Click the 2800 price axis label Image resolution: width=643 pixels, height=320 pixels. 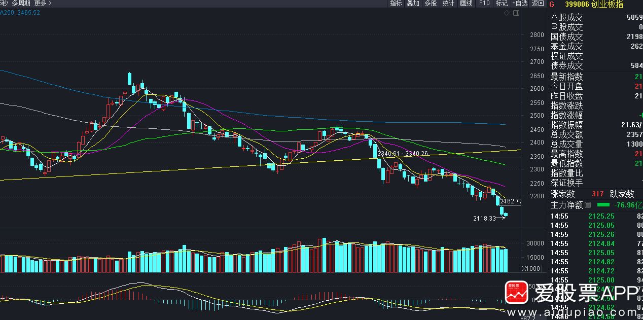537,35
